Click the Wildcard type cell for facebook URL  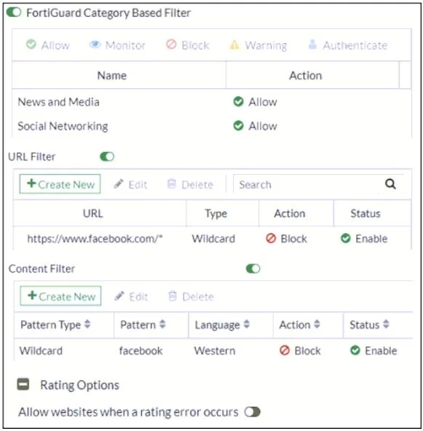tap(213, 239)
